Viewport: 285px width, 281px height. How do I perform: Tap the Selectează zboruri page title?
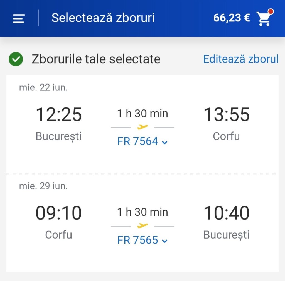pyautogui.click(x=103, y=18)
